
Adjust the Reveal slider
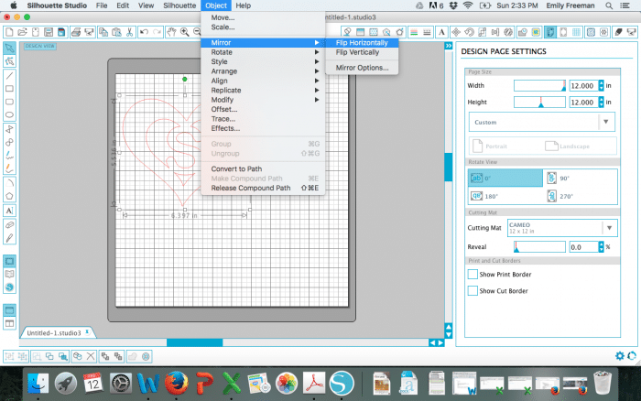click(539, 246)
